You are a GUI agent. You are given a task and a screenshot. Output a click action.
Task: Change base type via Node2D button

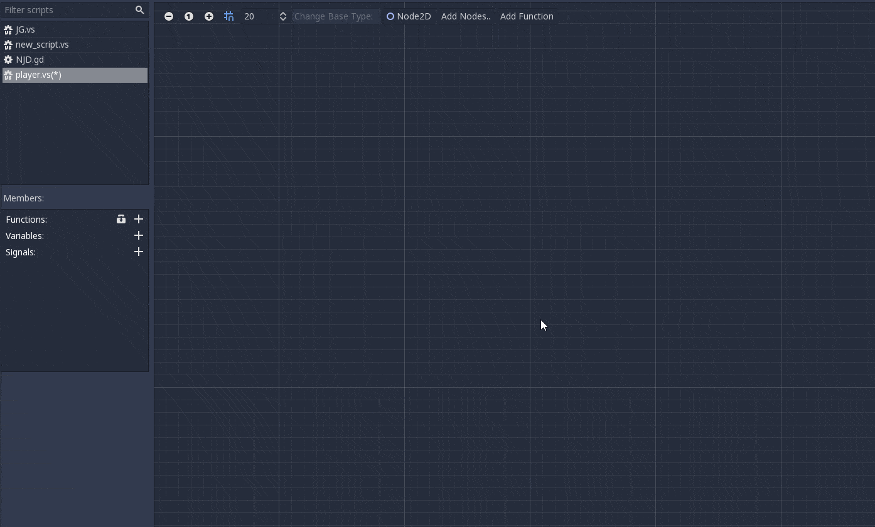pyautogui.click(x=409, y=16)
